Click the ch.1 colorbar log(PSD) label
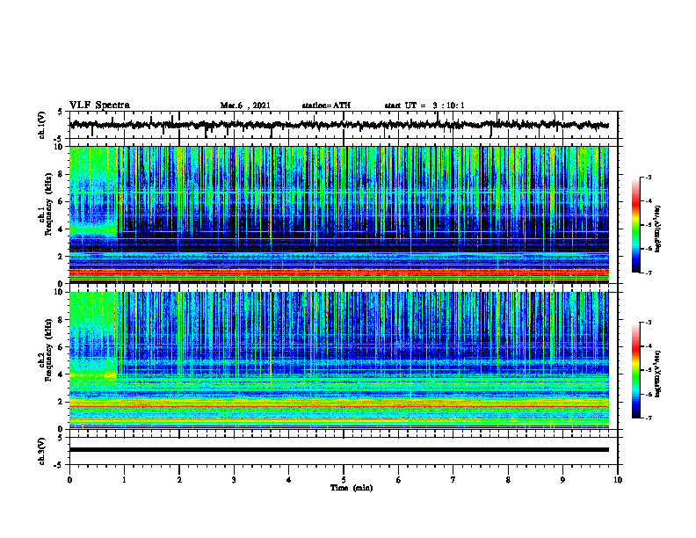This screenshot has width=696, height=538. click(x=658, y=229)
